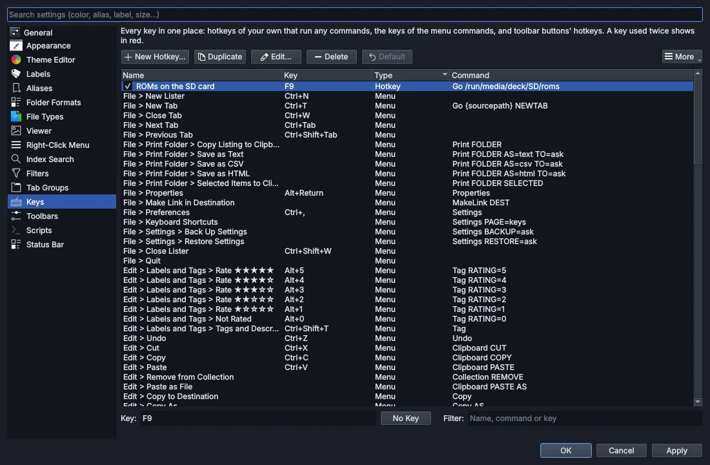This screenshot has width=710, height=465.
Task: Open the Appearance page
Action: click(62, 46)
